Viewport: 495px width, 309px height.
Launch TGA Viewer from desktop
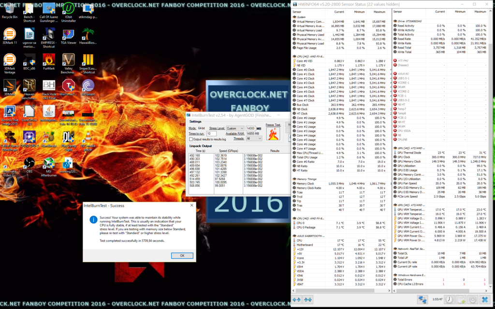69,37
